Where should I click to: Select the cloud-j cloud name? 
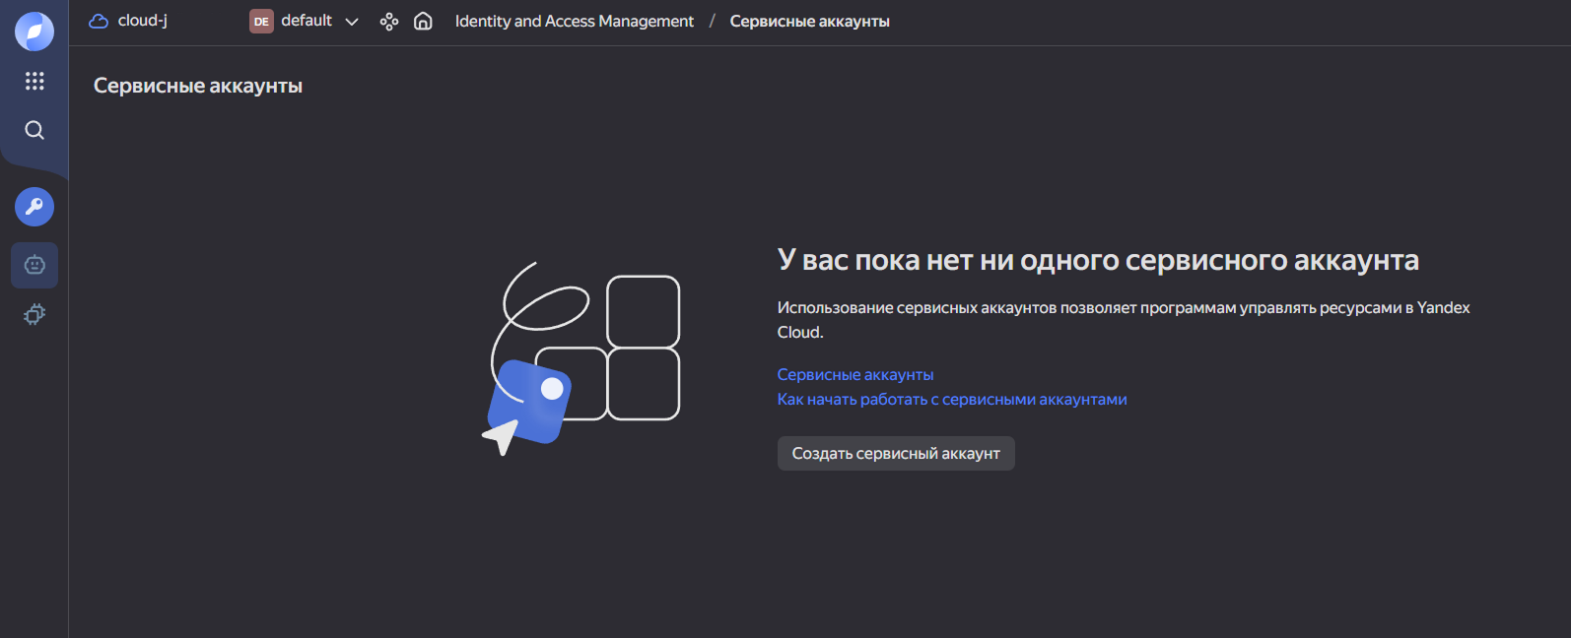point(143,21)
